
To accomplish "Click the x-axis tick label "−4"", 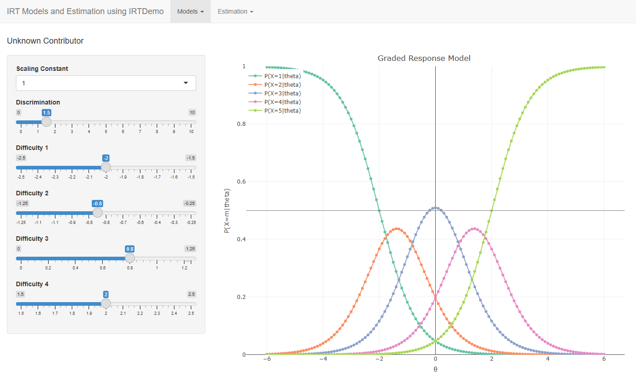I will pos(323,358).
